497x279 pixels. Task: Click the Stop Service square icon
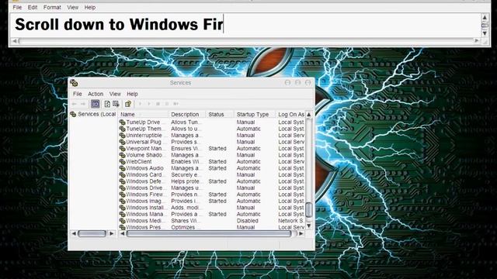[158, 104]
